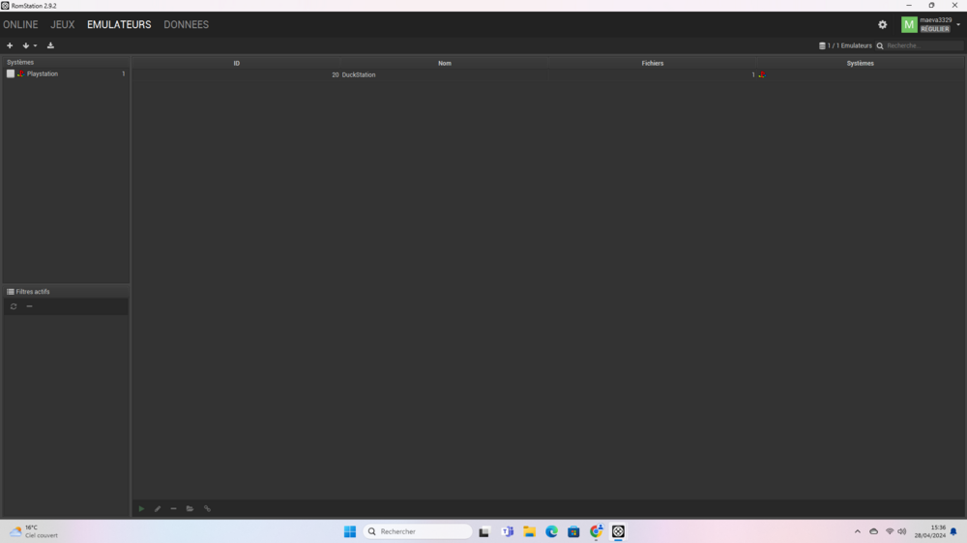This screenshot has width=967, height=543.
Task: Remove emulator using bottom minus icon
Action: click(173, 508)
